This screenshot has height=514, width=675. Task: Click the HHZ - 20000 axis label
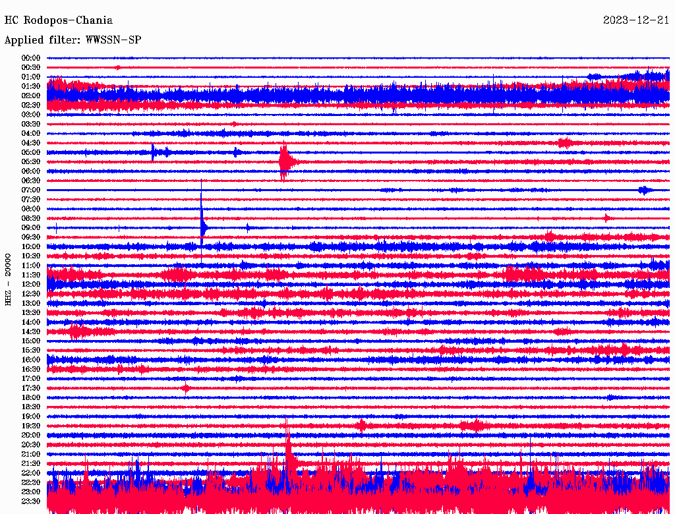[9, 279]
